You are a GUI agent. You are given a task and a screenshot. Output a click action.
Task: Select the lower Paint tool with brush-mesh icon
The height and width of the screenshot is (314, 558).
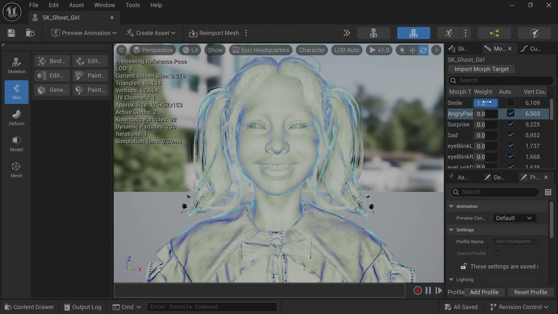click(90, 90)
